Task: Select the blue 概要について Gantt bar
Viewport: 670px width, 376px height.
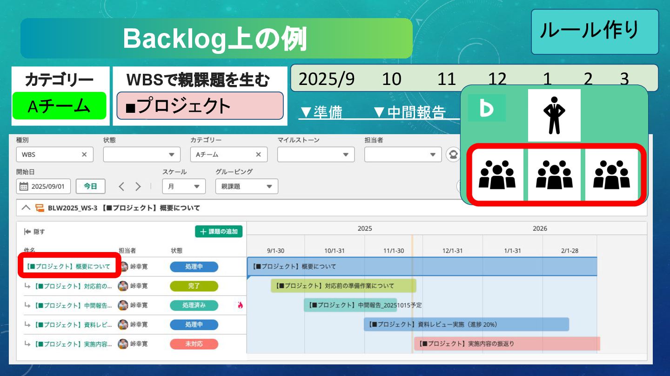Action: pyautogui.click(x=422, y=266)
